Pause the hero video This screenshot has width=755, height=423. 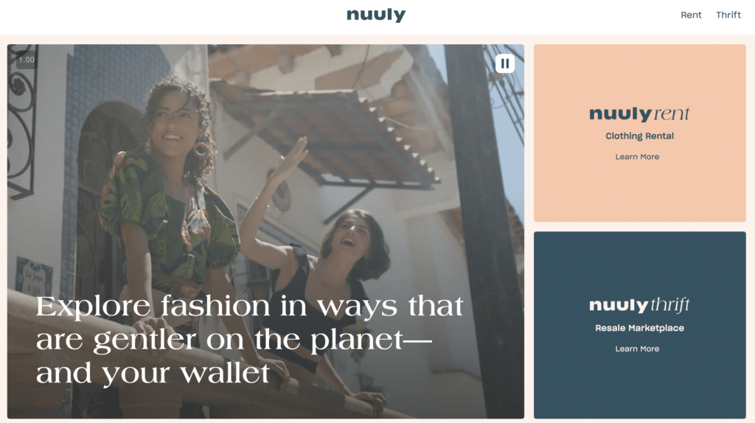click(x=504, y=63)
